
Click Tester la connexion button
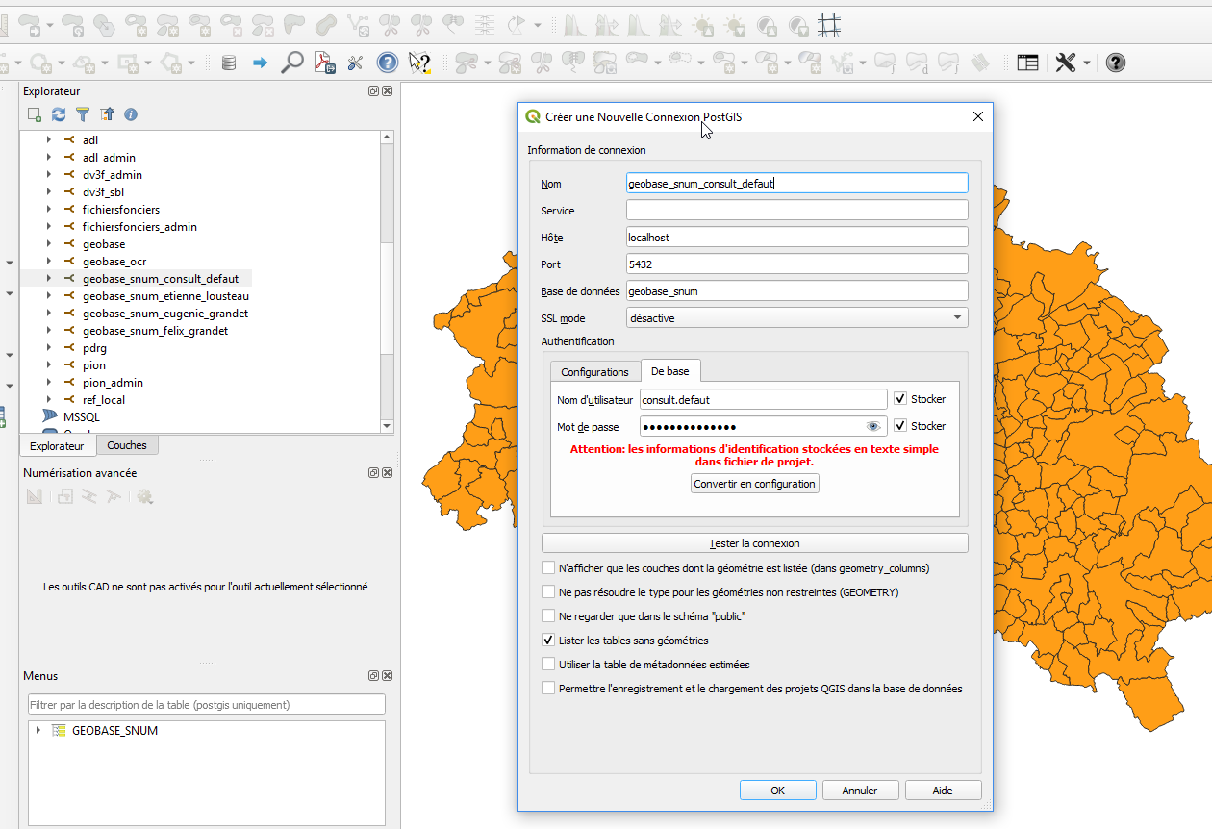(755, 543)
